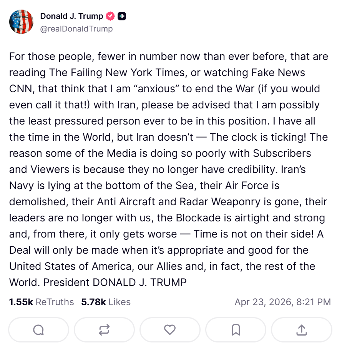
Task: Click the red verified checkmark badge
Action: 111,16
